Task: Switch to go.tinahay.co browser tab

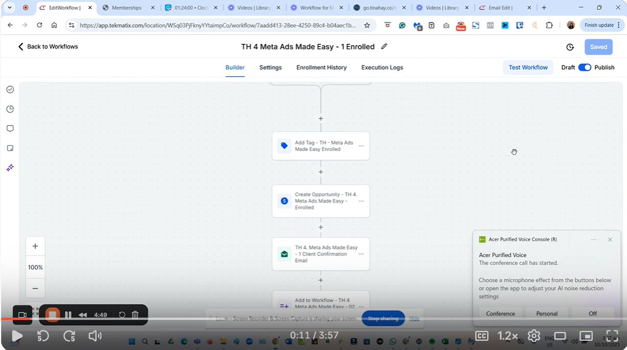Action: click(380, 8)
